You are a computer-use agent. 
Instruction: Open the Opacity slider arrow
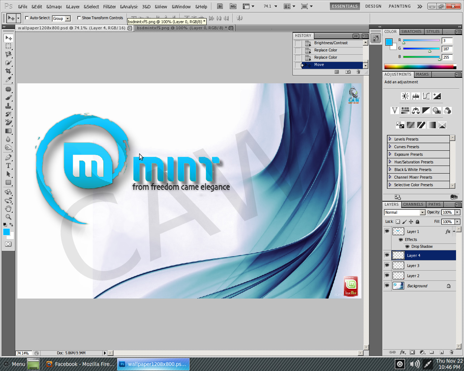(x=457, y=212)
